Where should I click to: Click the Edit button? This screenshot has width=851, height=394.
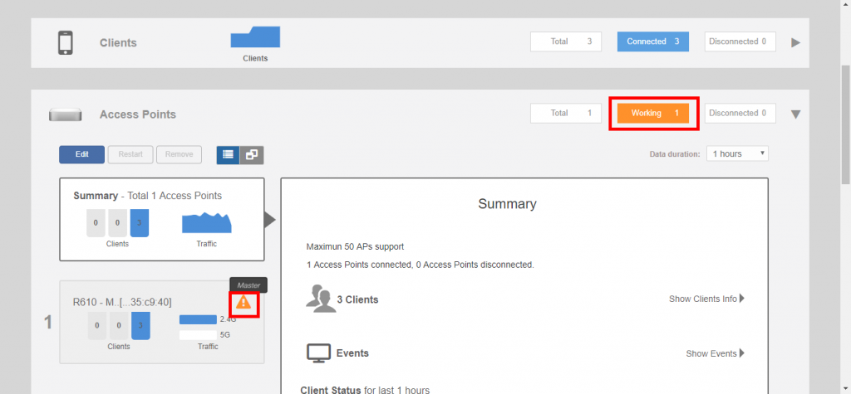point(81,154)
